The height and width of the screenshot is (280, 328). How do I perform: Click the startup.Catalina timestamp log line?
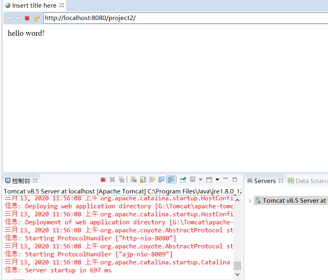pos(117,262)
